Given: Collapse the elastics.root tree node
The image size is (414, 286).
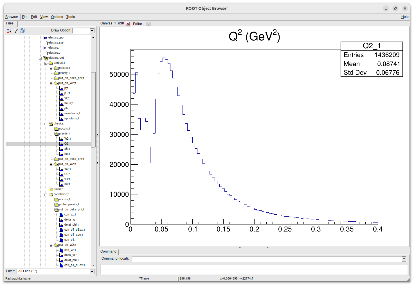Looking at the screenshot, I should (x=40, y=58).
